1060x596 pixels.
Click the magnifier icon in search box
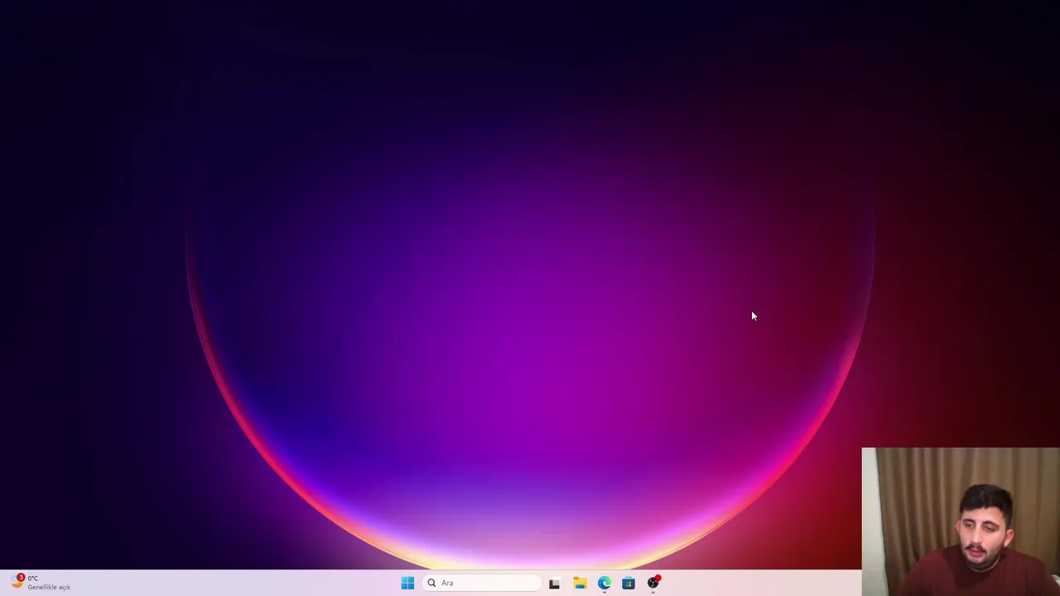(x=431, y=583)
